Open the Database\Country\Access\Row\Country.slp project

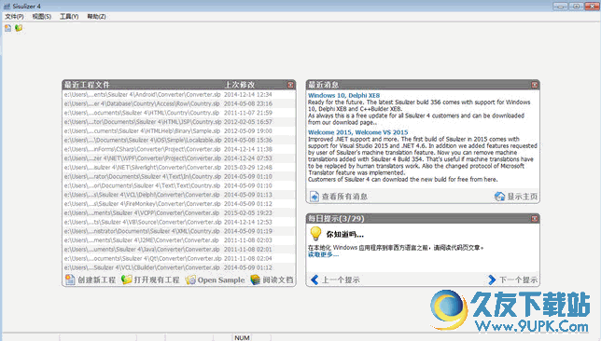click(x=178, y=103)
